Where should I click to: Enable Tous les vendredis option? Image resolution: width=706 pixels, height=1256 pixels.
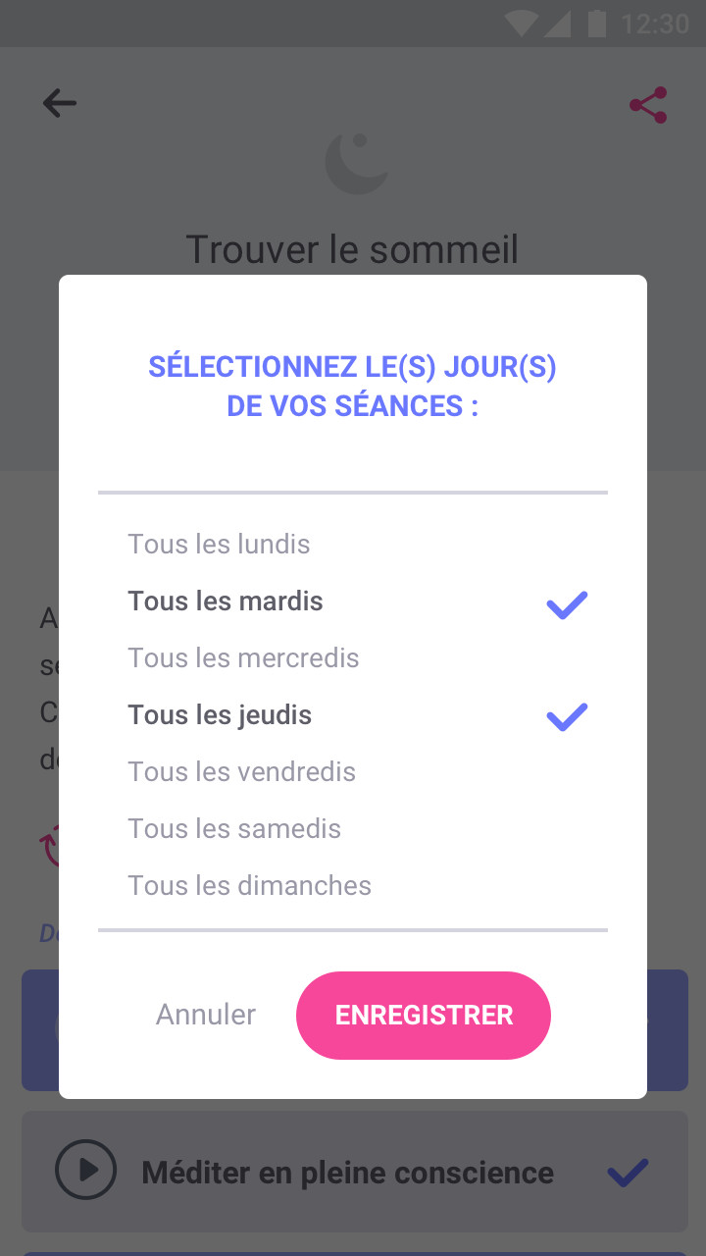click(241, 772)
